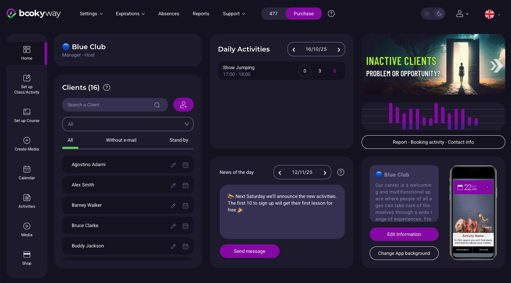511x283 pixels.
Task: Expand the All clients filter dropdown
Action: 128,124
